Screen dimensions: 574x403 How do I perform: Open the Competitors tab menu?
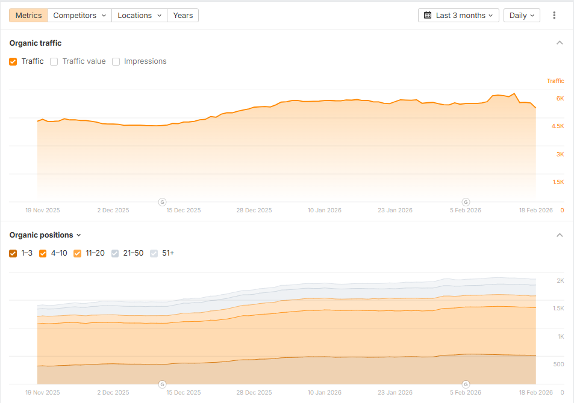click(80, 16)
